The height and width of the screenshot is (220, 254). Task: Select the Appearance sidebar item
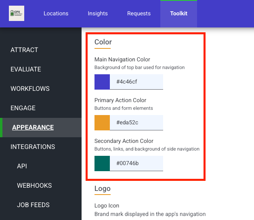33,128
